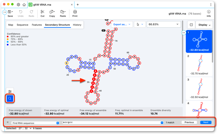Click the Ensemble diversity 10.74 value

pyautogui.click(x=154, y=114)
